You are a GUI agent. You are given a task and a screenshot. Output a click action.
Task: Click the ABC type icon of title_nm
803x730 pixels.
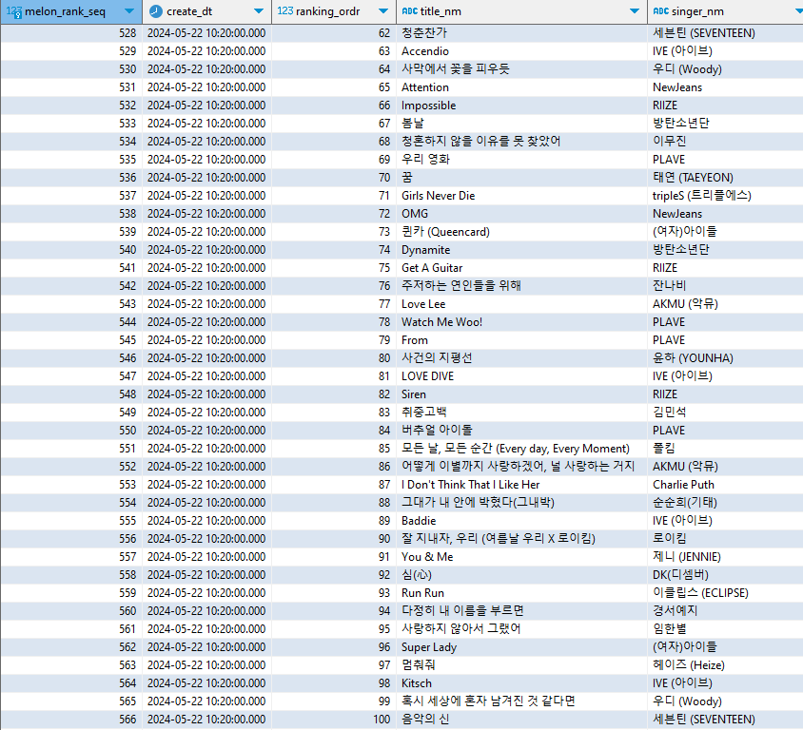click(410, 11)
